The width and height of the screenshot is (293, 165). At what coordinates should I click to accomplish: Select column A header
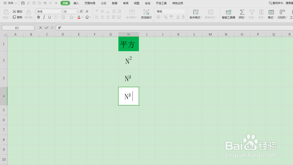[15, 34]
